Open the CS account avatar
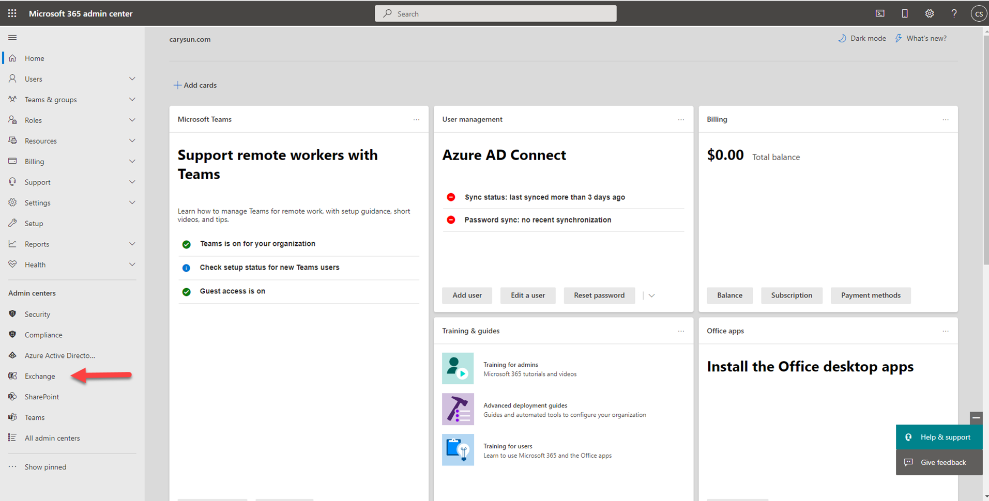The width and height of the screenshot is (989, 501). coord(978,14)
